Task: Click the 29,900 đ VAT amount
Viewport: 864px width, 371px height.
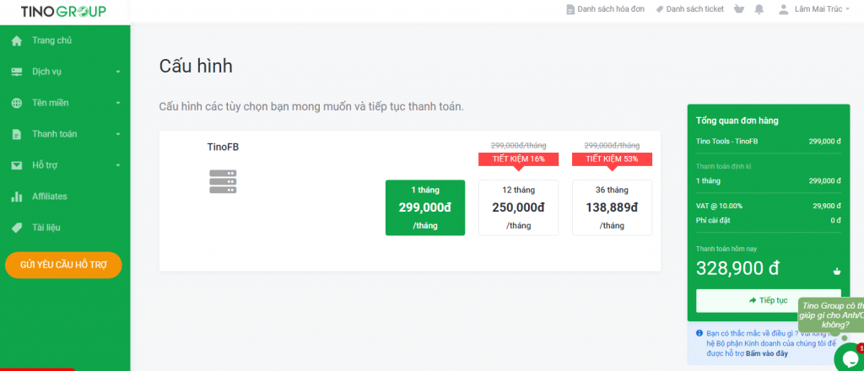Action: 825,206
